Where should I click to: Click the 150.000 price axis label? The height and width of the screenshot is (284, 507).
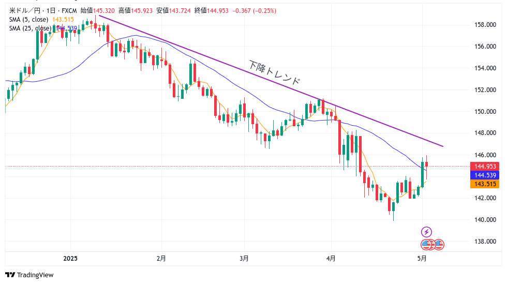click(485, 112)
